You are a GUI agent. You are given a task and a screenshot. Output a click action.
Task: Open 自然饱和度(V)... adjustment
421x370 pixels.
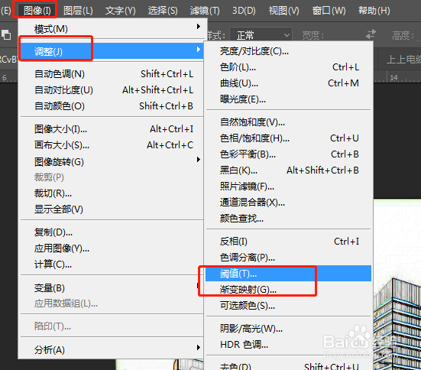[289, 122]
